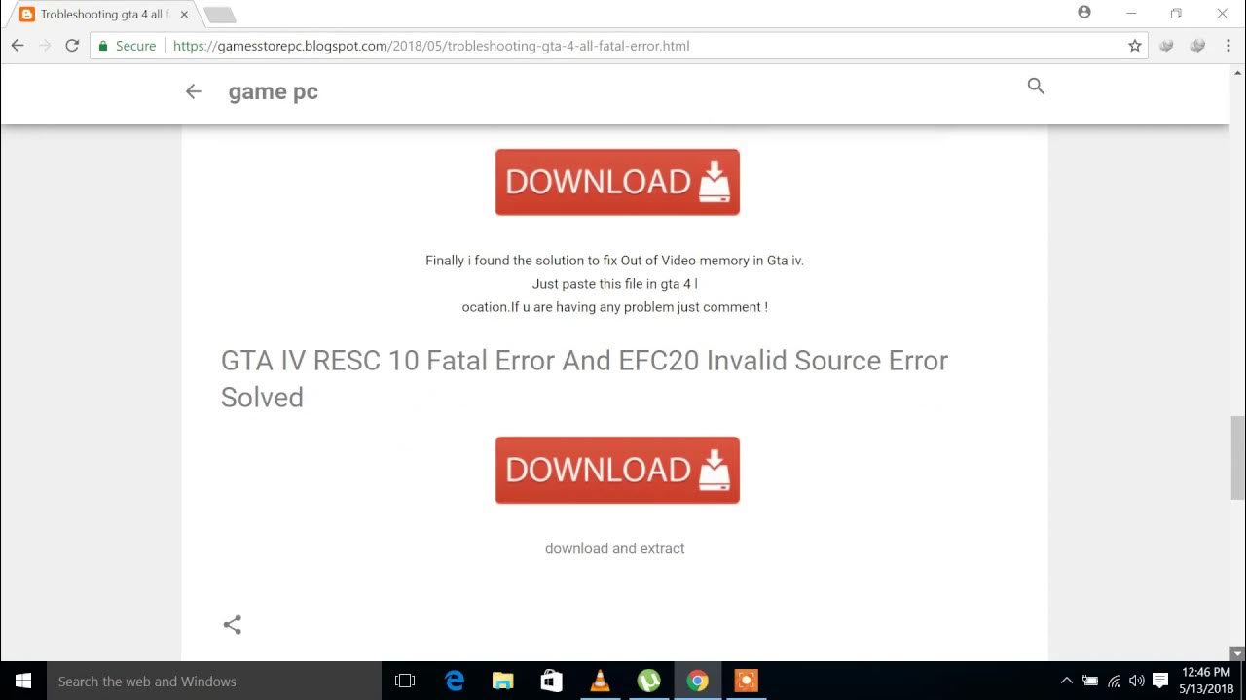
Task: Click 'Finally i found the solution' text line
Action: pyautogui.click(x=614, y=261)
